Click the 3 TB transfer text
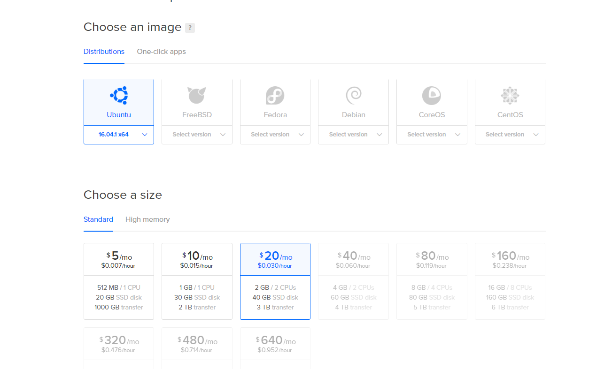 coord(275,308)
